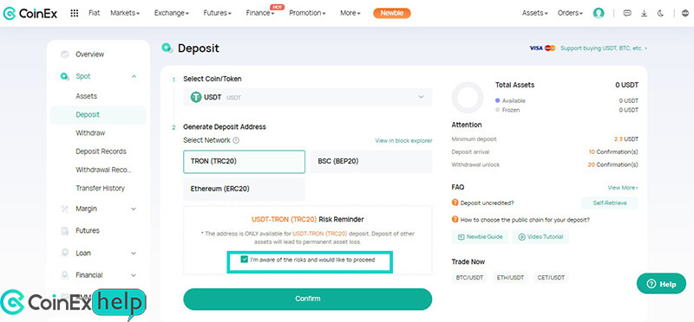
Task: Open the Finance dropdown menu
Action: (x=259, y=13)
